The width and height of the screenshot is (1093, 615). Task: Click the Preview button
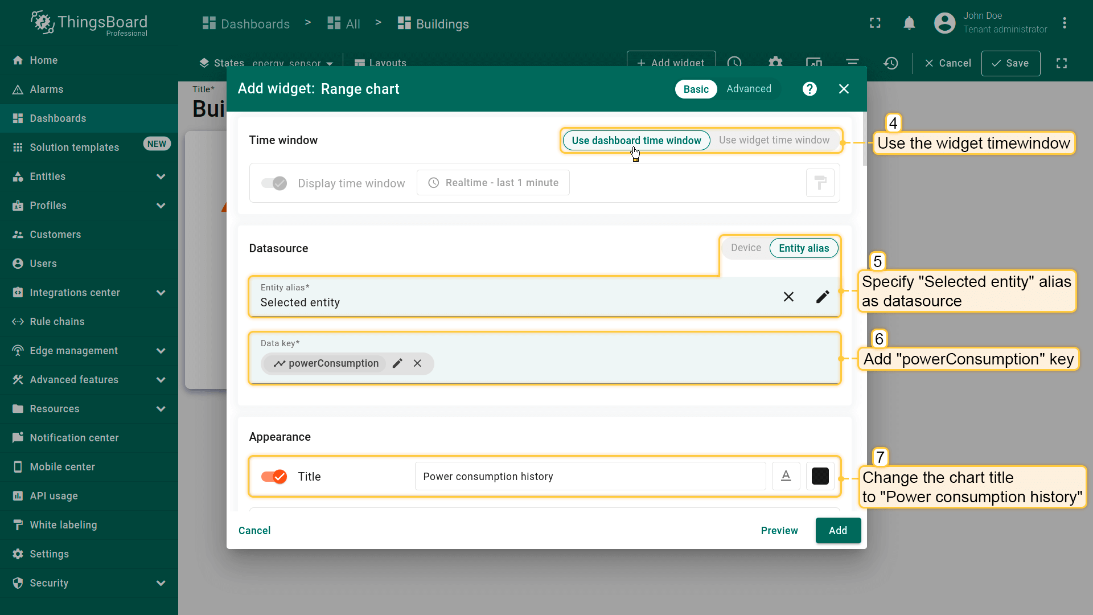[779, 530]
